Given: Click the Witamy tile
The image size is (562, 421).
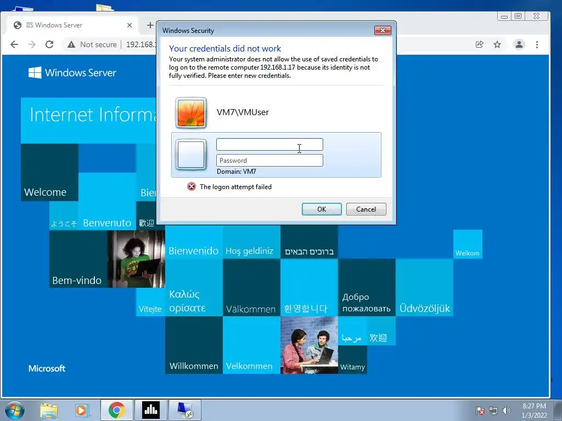Looking at the screenshot, I should click(x=353, y=360).
